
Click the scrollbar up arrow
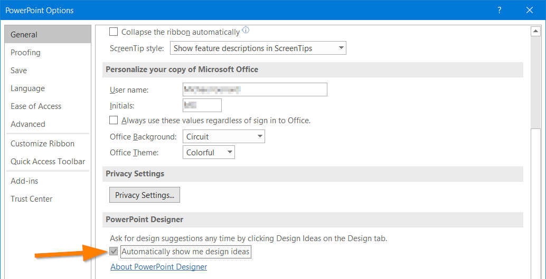(535, 32)
